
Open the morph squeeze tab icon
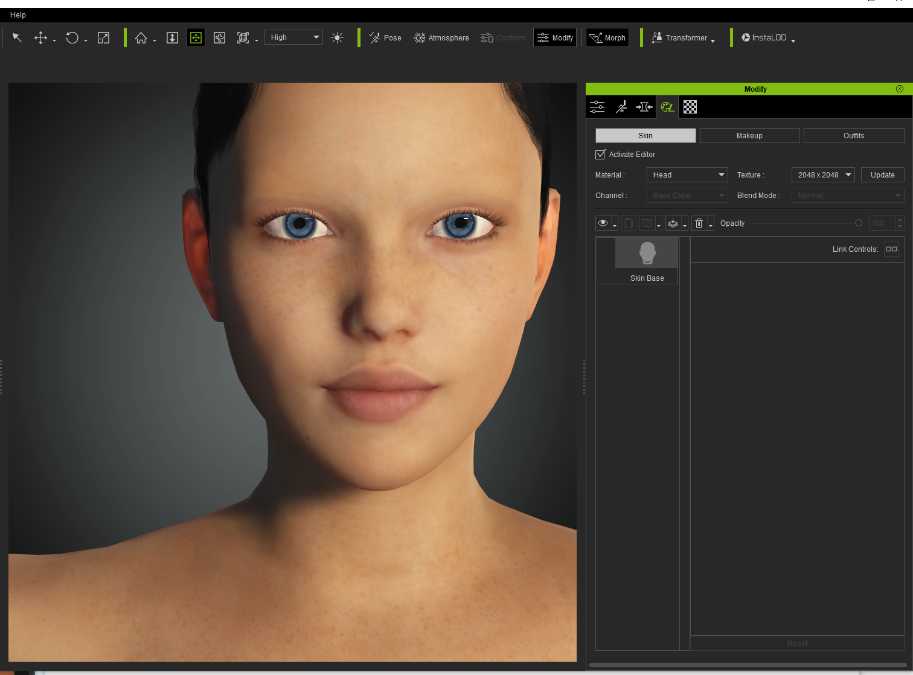coord(644,107)
